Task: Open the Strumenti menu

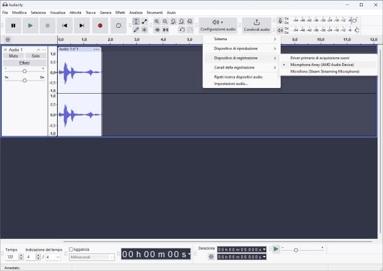Action: (154, 13)
